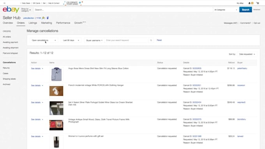The image size is (265, 149).
Task: Click the blue Search button
Action: (246, 10)
